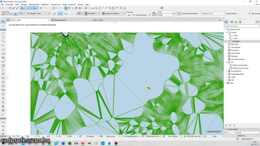Screen dimensions: 260x146
Task: Open PowerPoint from the taskbar
Action: (83, 143)
